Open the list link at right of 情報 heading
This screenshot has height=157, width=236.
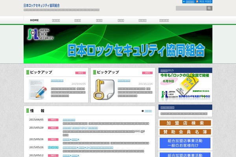click(148, 111)
